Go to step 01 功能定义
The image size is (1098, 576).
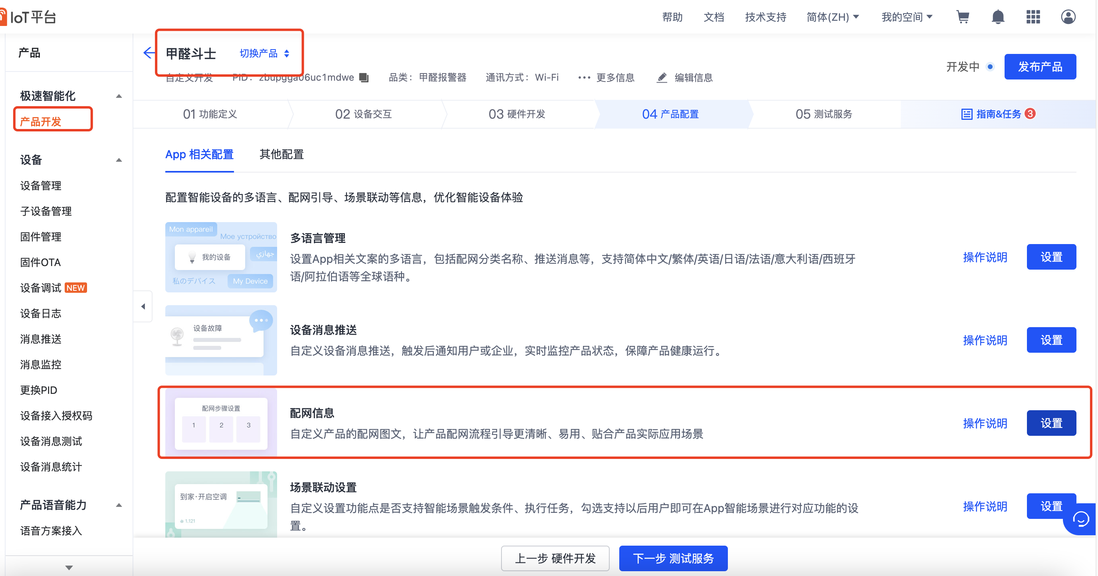pos(210,114)
